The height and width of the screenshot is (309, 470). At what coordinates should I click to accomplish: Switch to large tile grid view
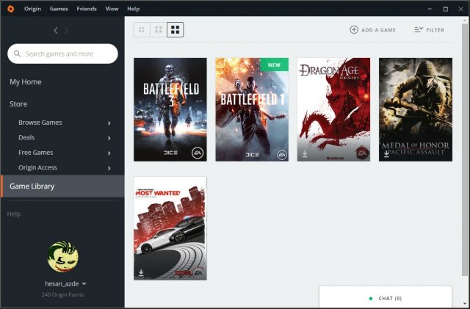click(x=175, y=30)
